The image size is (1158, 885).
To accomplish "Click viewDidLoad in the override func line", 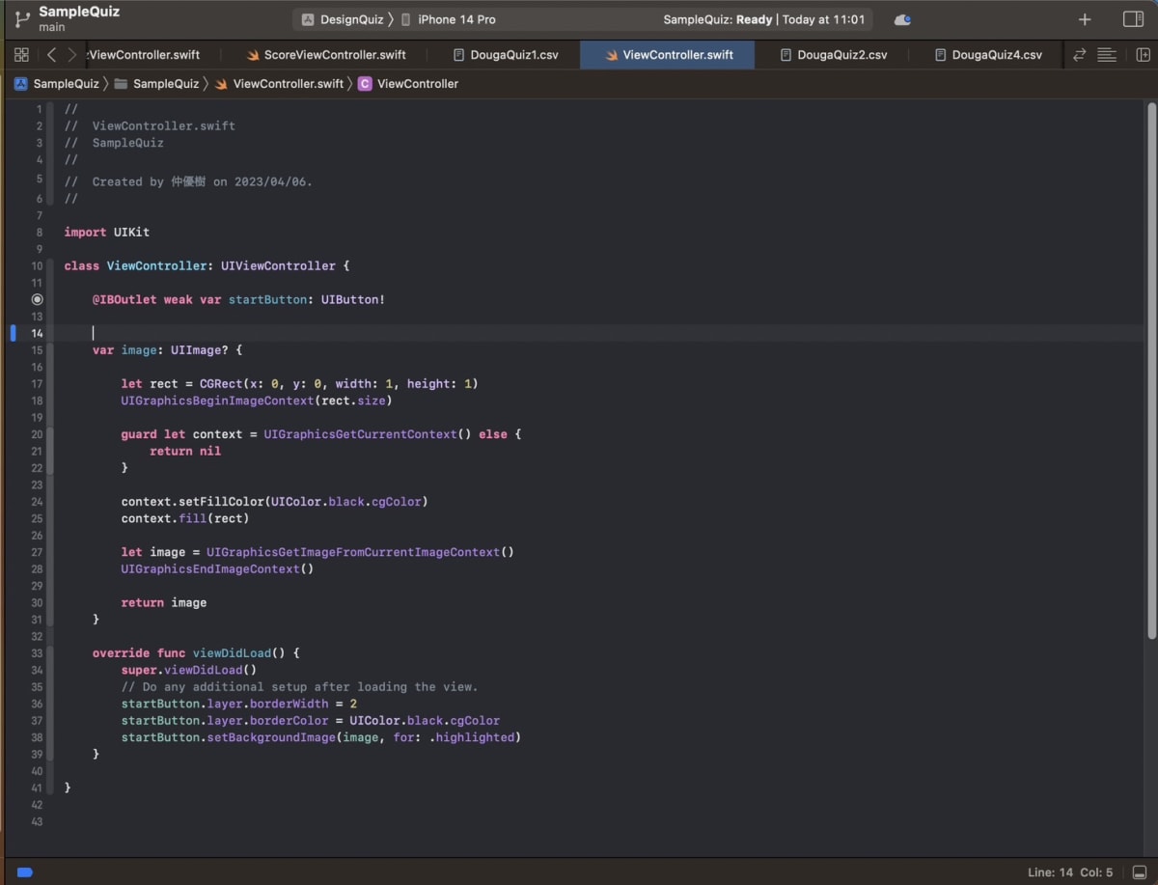I will 232,653.
